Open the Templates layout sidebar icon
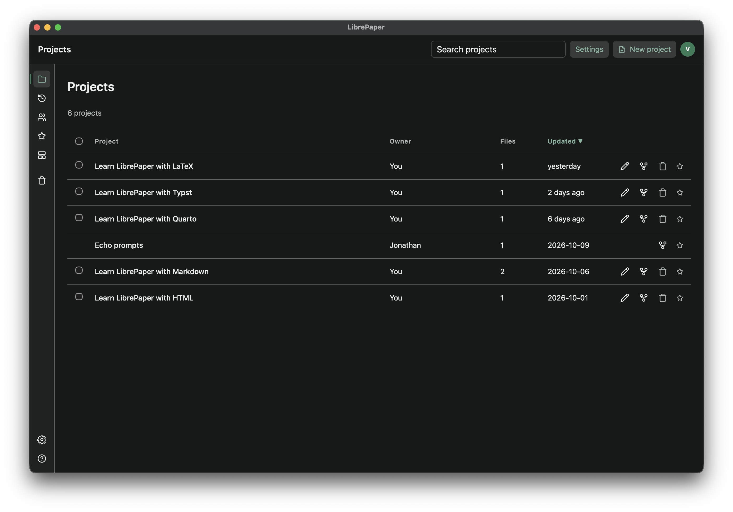 pyautogui.click(x=42, y=155)
